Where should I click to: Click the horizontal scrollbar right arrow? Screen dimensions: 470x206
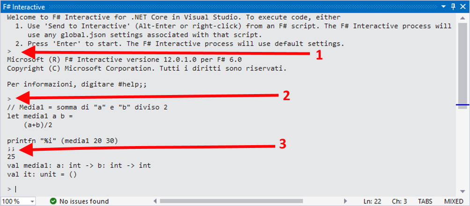[345, 201]
